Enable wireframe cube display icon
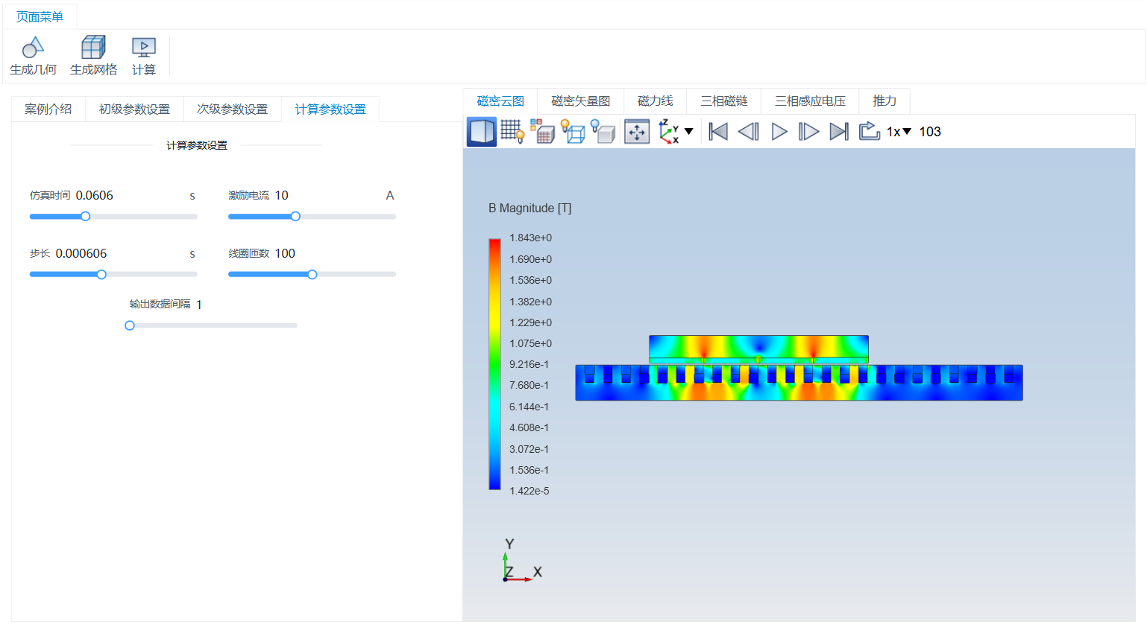Viewport: 1147px width, 633px height. pyautogui.click(x=573, y=132)
